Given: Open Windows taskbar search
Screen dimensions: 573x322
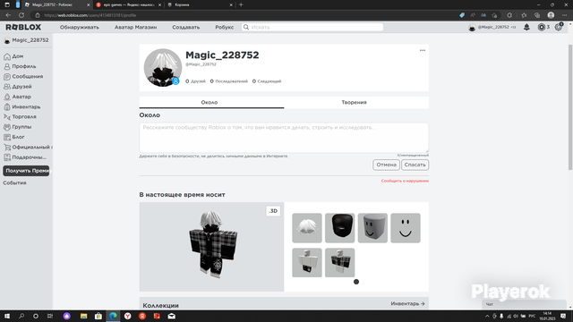Looking at the screenshot, I should click(x=21, y=316).
